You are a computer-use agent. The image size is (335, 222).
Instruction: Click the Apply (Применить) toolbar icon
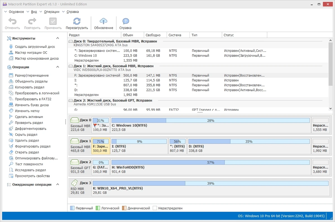click(53, 21)
